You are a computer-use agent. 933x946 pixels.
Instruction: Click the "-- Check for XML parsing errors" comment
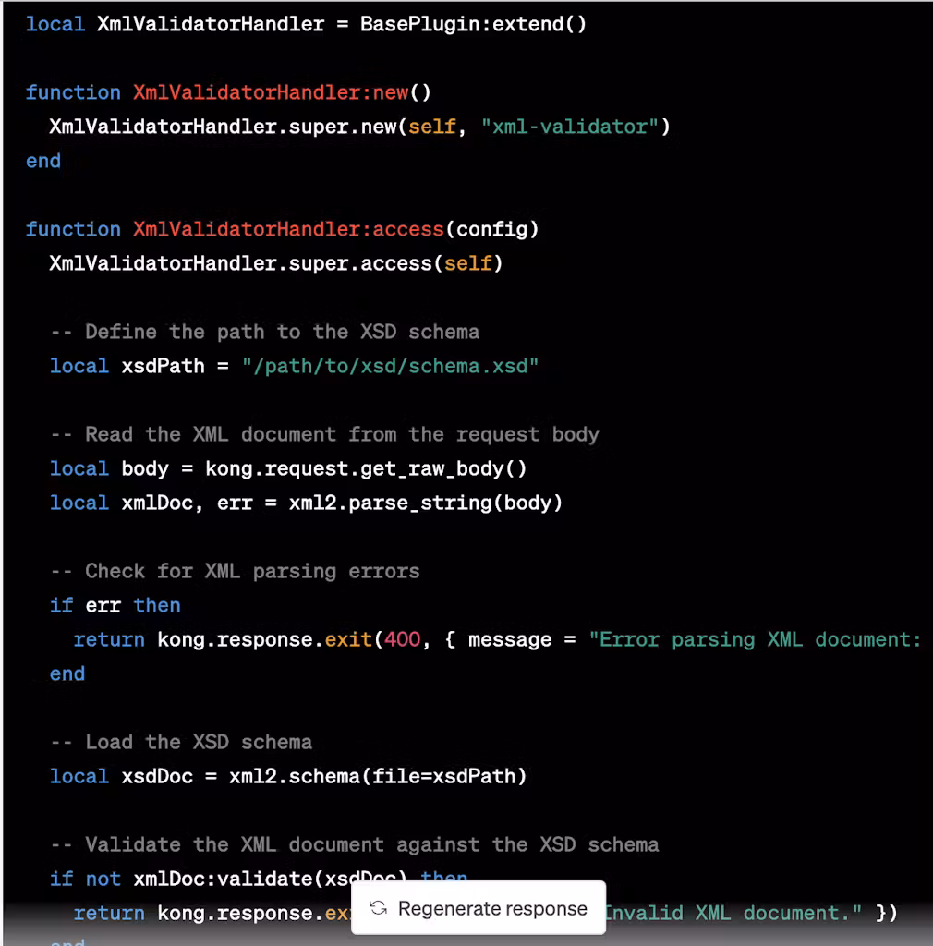click(x=235, y=571)
